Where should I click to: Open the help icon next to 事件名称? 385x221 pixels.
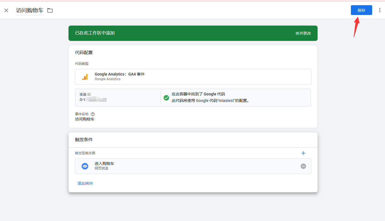[x=93, y=114]
